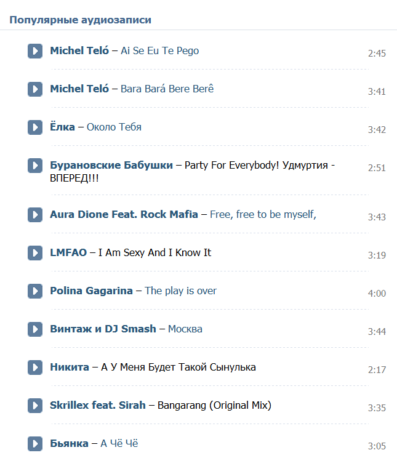Click the Популярные аудиозаписи heading
Screen dimensions: 397x458
[81, 20]
